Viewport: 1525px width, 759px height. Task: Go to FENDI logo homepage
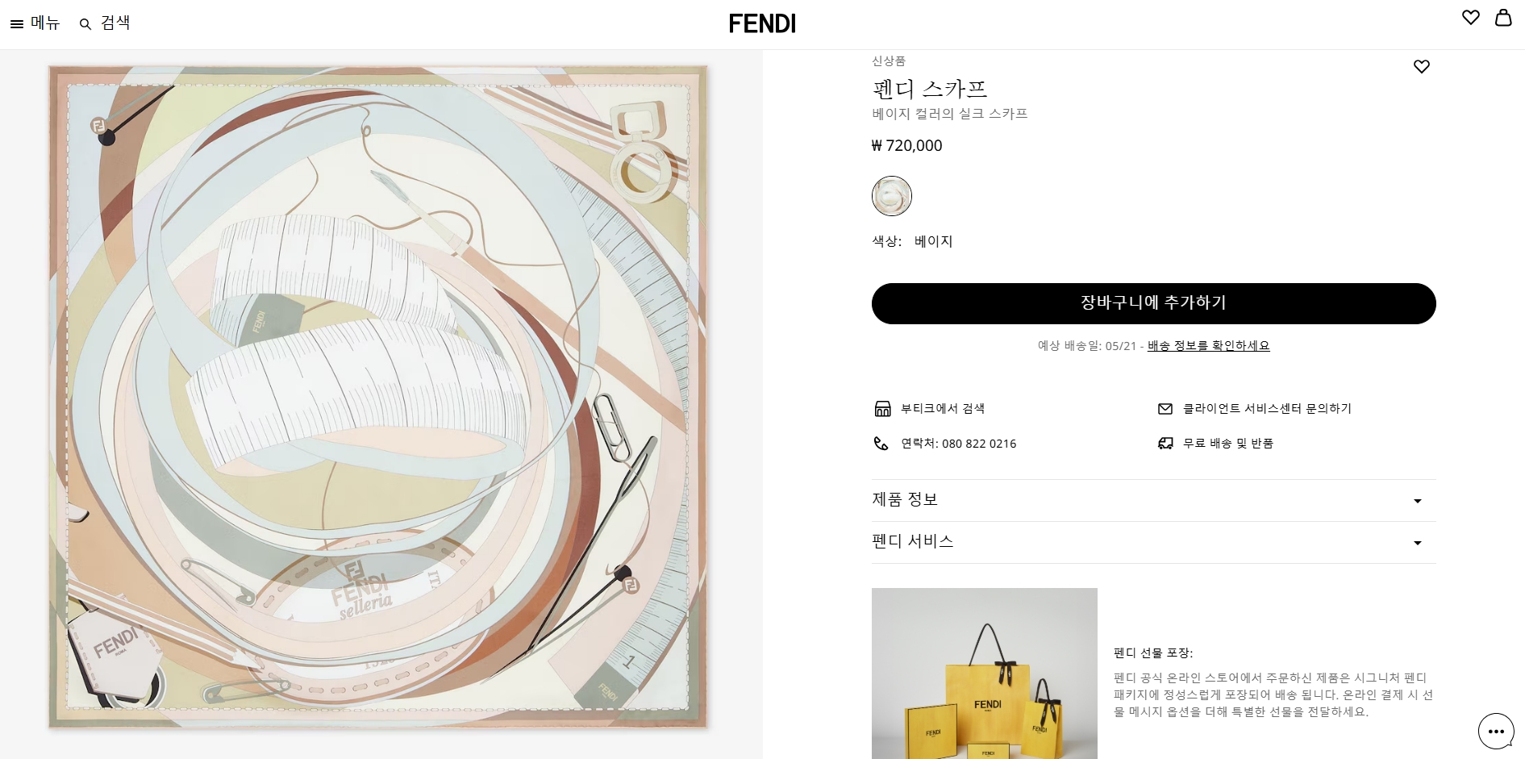(762, 23)
